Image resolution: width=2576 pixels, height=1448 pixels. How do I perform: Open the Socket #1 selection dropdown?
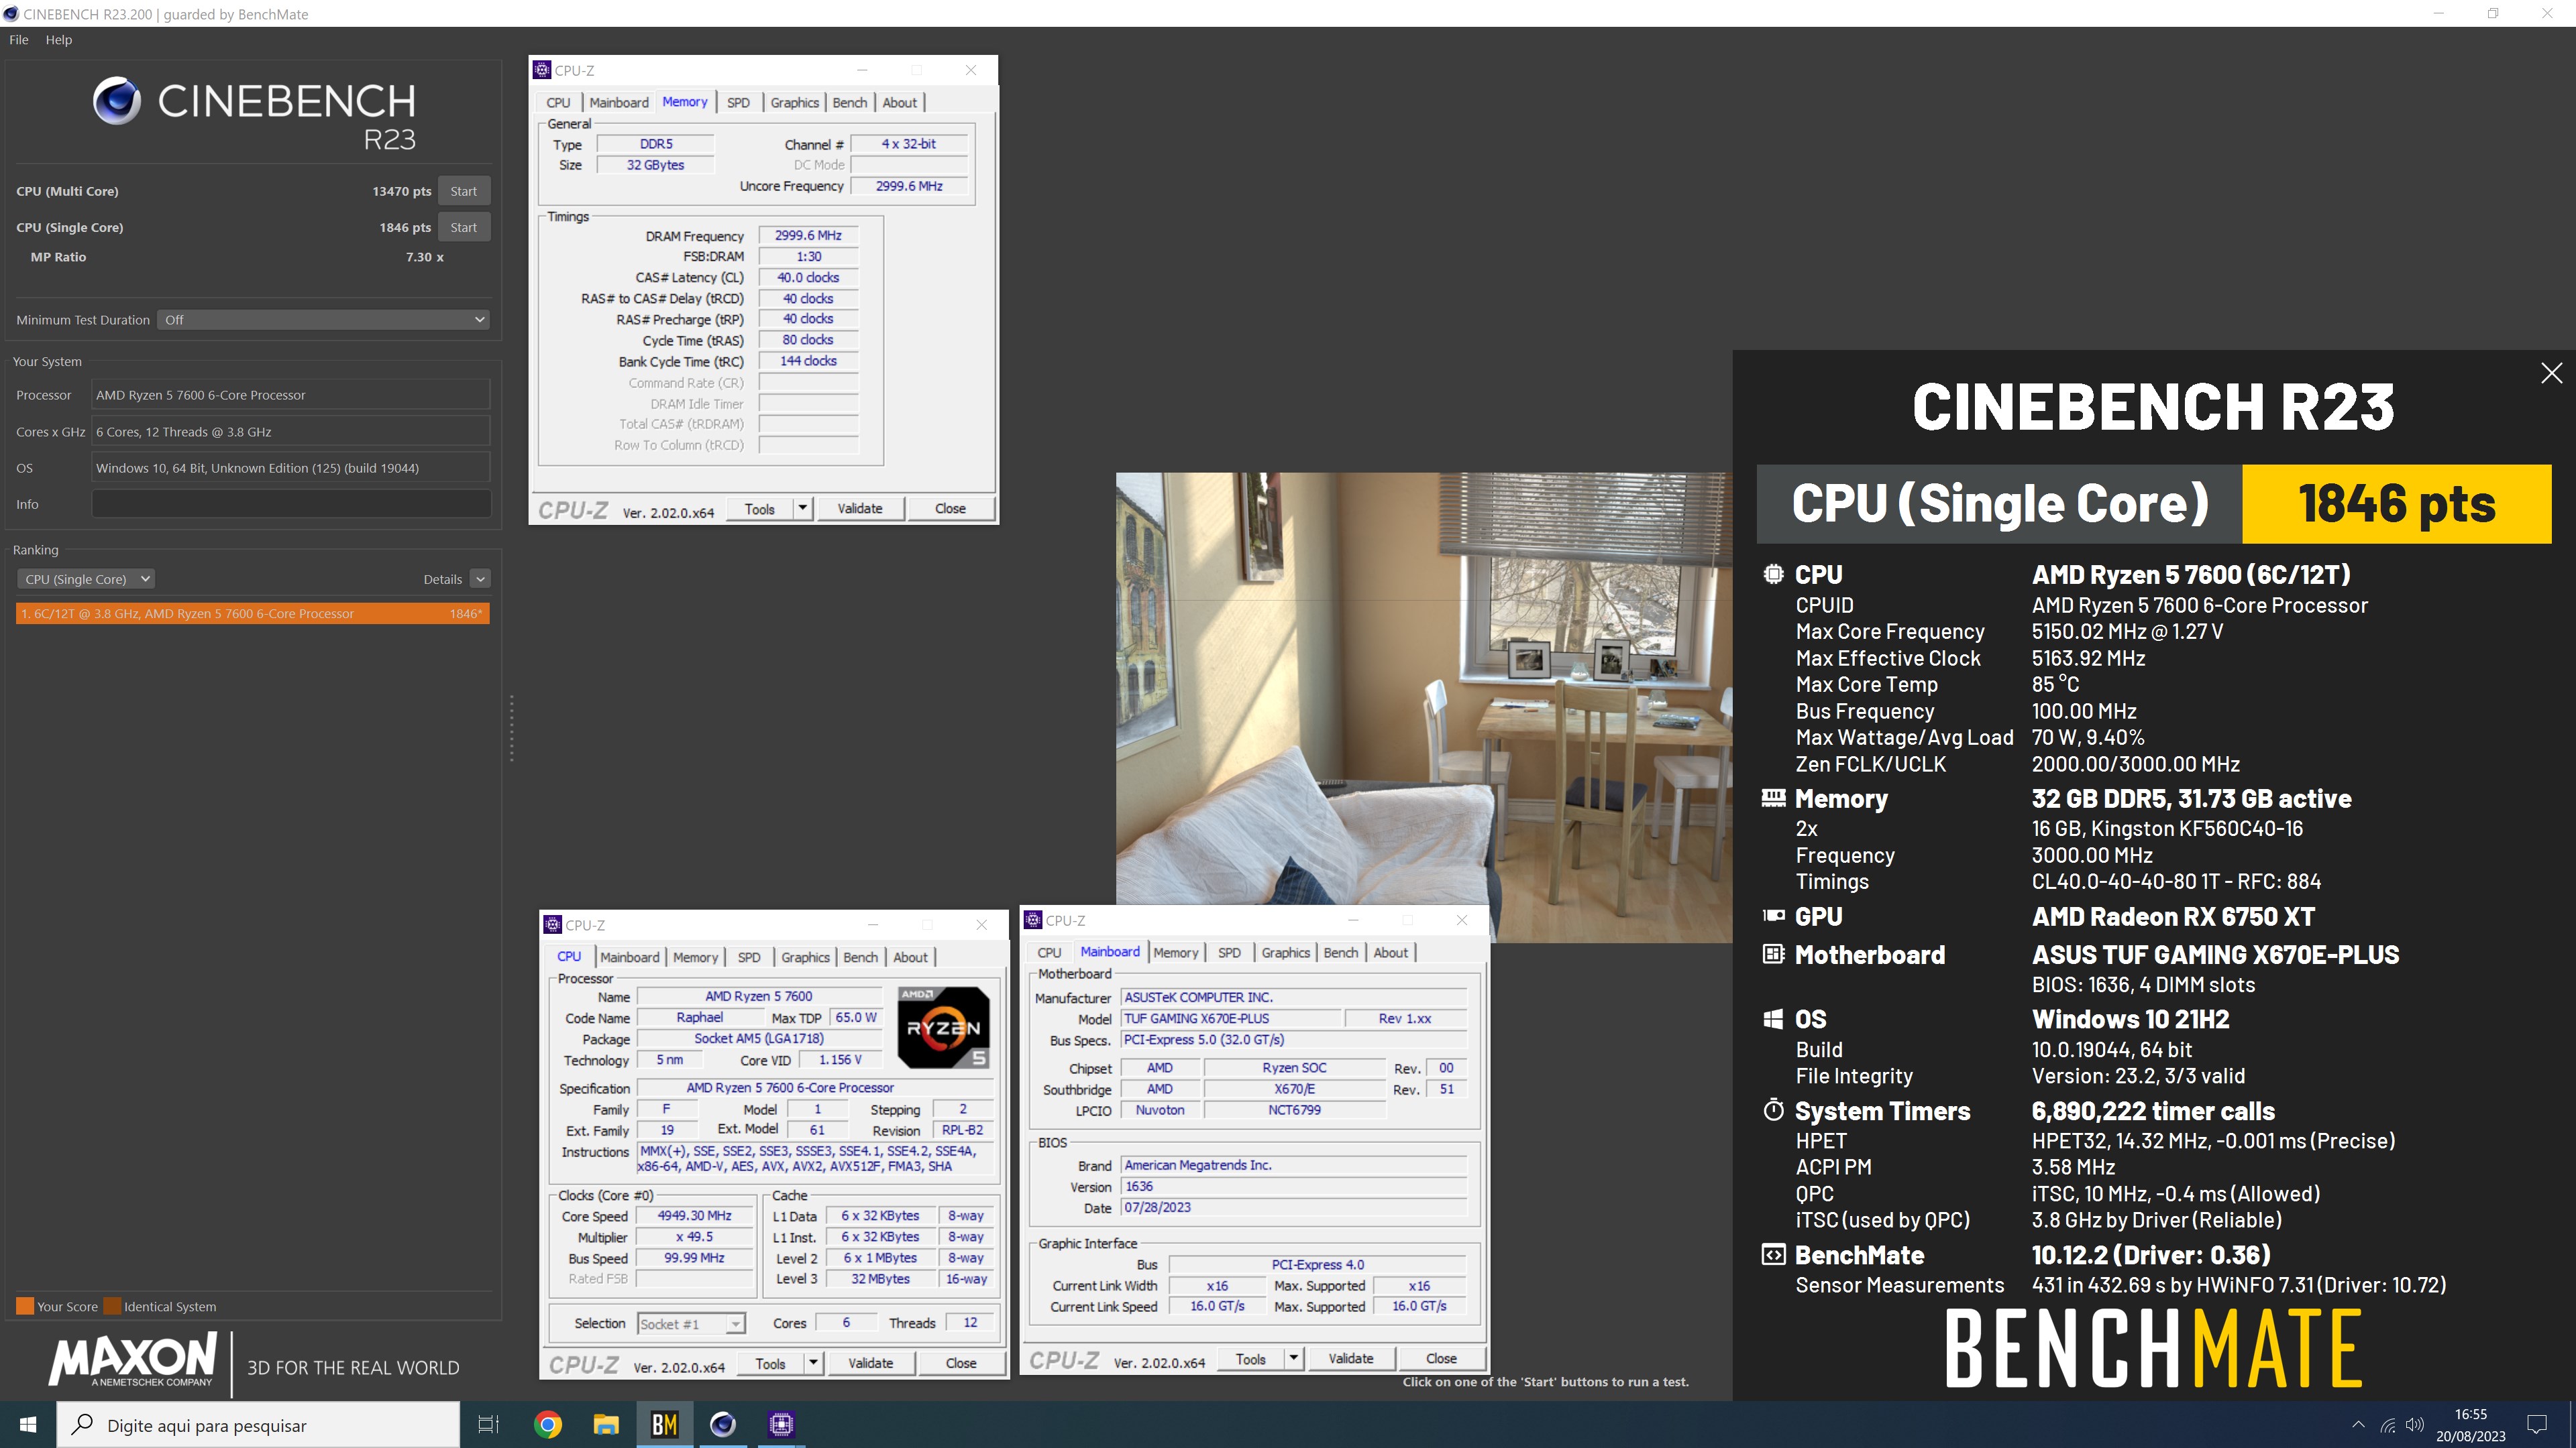(691, 1323)
